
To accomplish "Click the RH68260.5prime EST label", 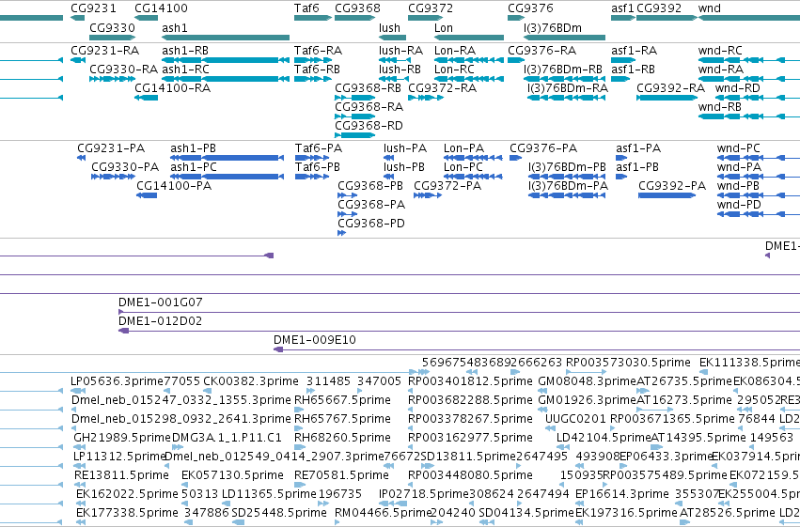I will coord(342,439).
